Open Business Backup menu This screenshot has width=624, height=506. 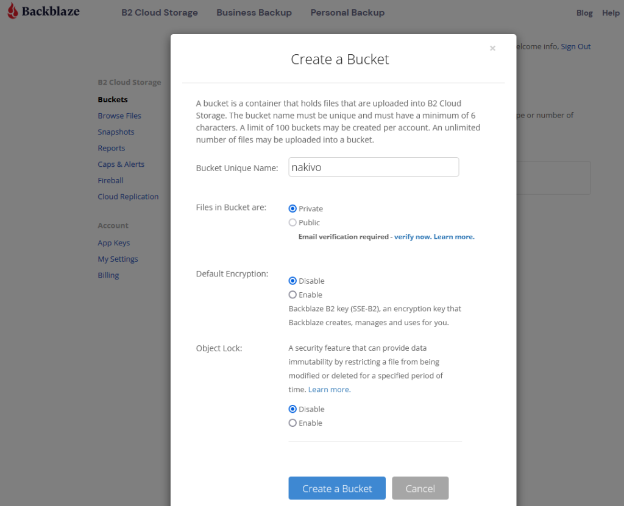(254, 12)
